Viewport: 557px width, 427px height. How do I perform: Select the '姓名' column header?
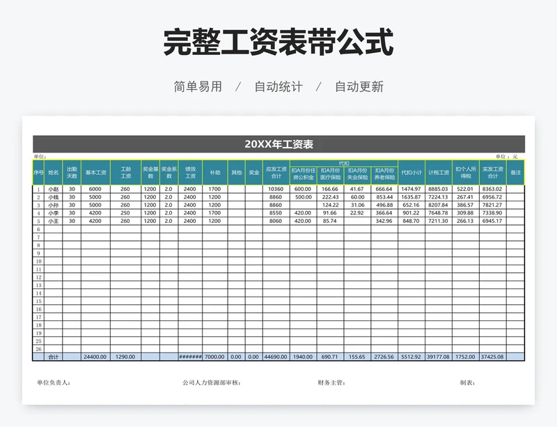54,173
